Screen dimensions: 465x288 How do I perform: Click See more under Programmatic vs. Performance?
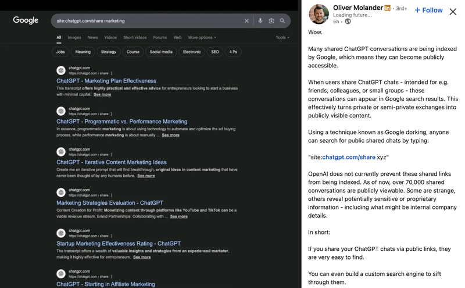(170, 135)
